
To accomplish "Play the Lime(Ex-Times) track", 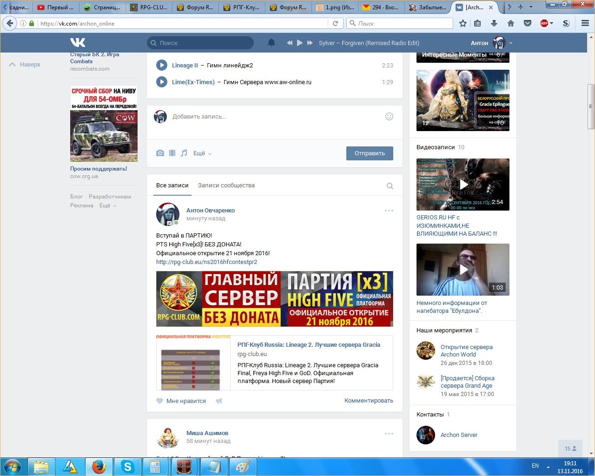I will coord(162,82).
